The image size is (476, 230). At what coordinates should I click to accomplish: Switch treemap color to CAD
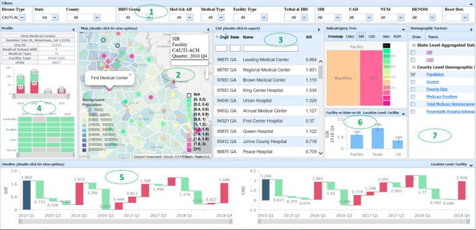(x=371, y=36)
